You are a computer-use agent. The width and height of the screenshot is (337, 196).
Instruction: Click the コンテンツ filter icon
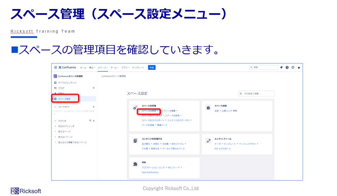(x=90, y=121)
